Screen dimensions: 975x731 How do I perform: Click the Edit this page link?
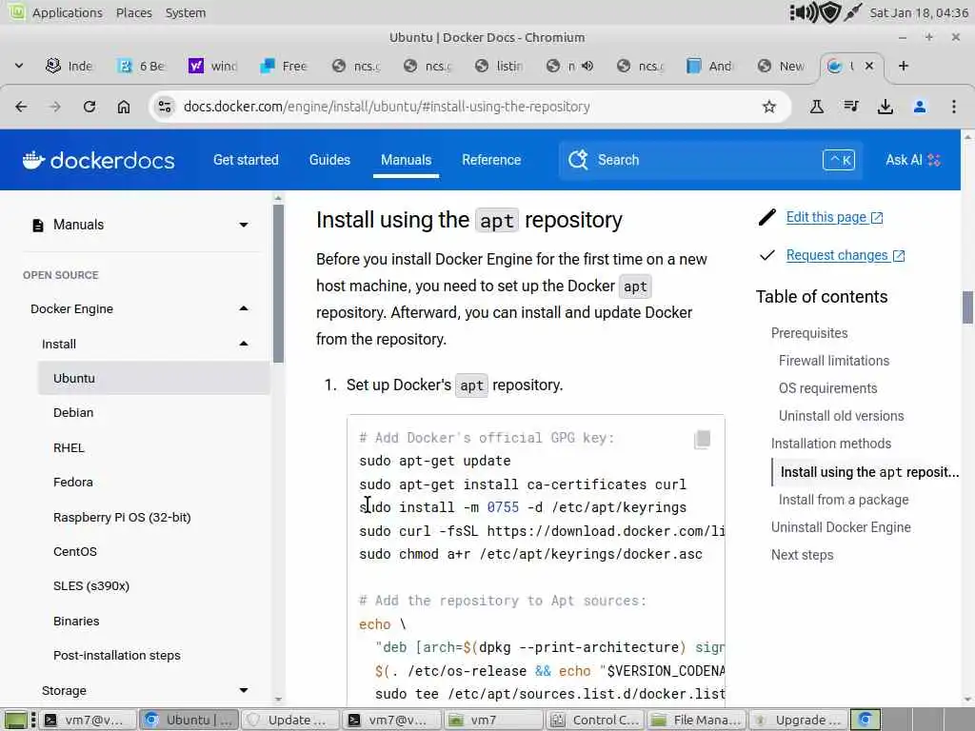pyautogui.click(x=834, y=218)
